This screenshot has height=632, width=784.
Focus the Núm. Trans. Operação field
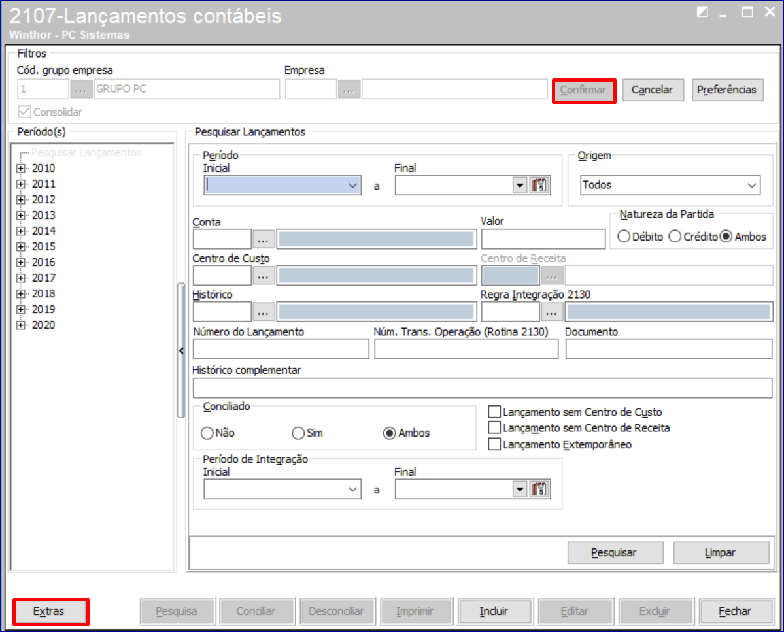pyautogui.click(x=466, y=349)
